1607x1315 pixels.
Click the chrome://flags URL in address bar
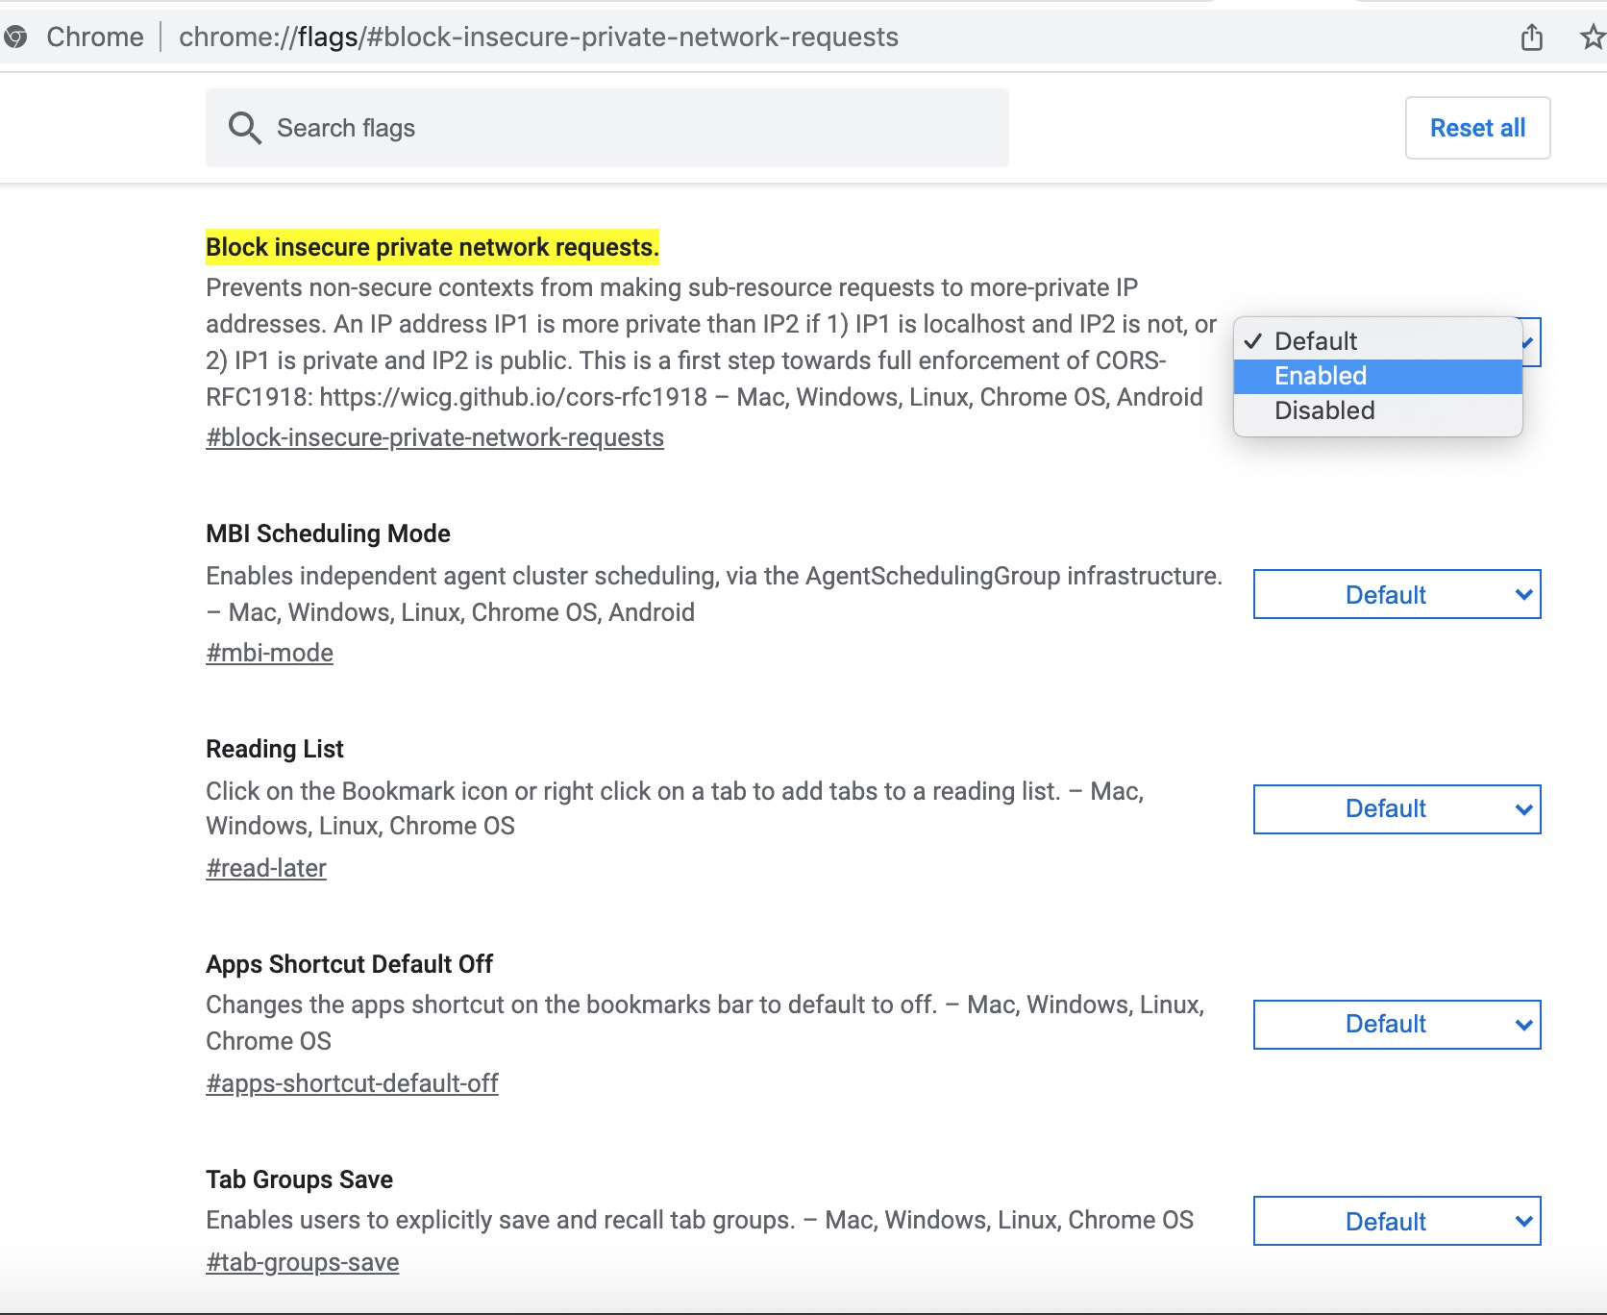pos(538,37)
